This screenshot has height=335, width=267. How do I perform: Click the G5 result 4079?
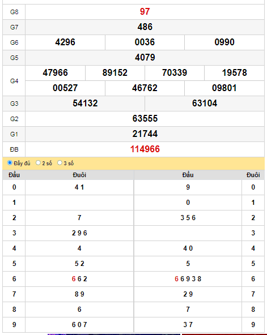pos(145,58)
